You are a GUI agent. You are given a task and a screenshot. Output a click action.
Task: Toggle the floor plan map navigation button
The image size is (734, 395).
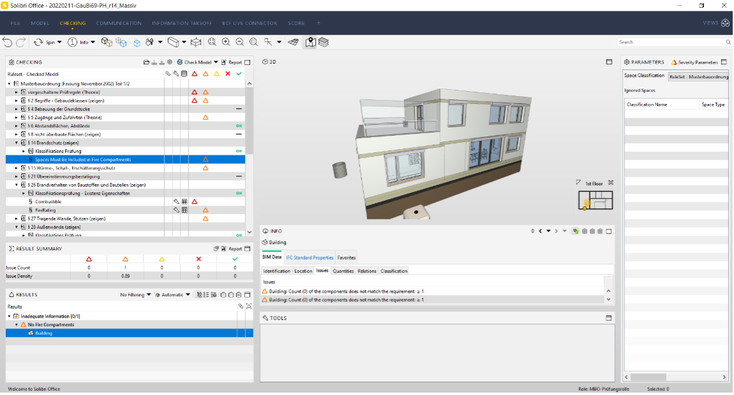click(310, 42)
